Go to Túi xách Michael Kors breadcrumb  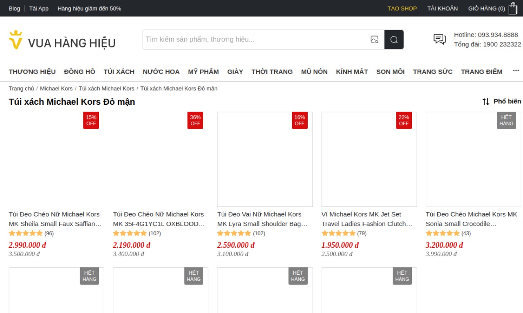(106, 88)
